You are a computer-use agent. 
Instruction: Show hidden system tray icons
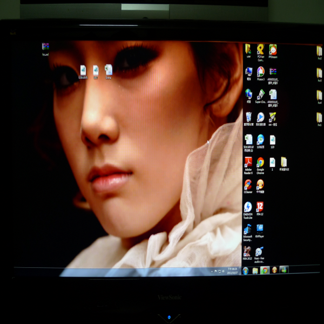click(212, 271)
